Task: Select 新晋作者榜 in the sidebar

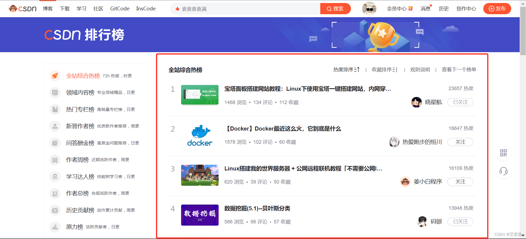Action: (80, 126)
